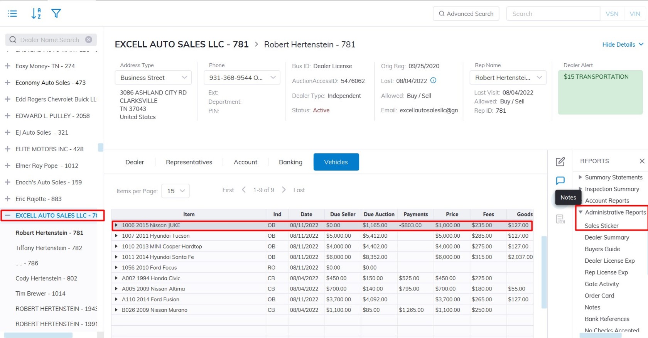Open the Notes chat bubble icon

(x=560, y=181)
